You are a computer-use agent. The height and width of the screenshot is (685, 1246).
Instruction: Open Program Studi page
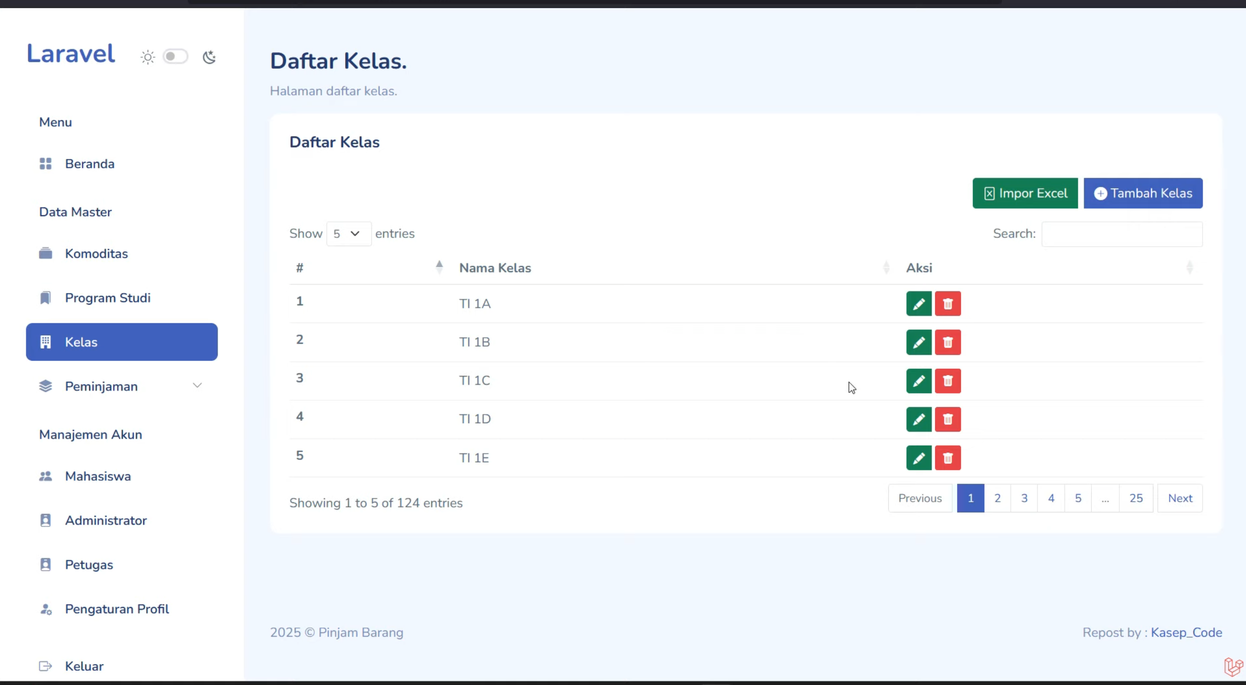122,298
